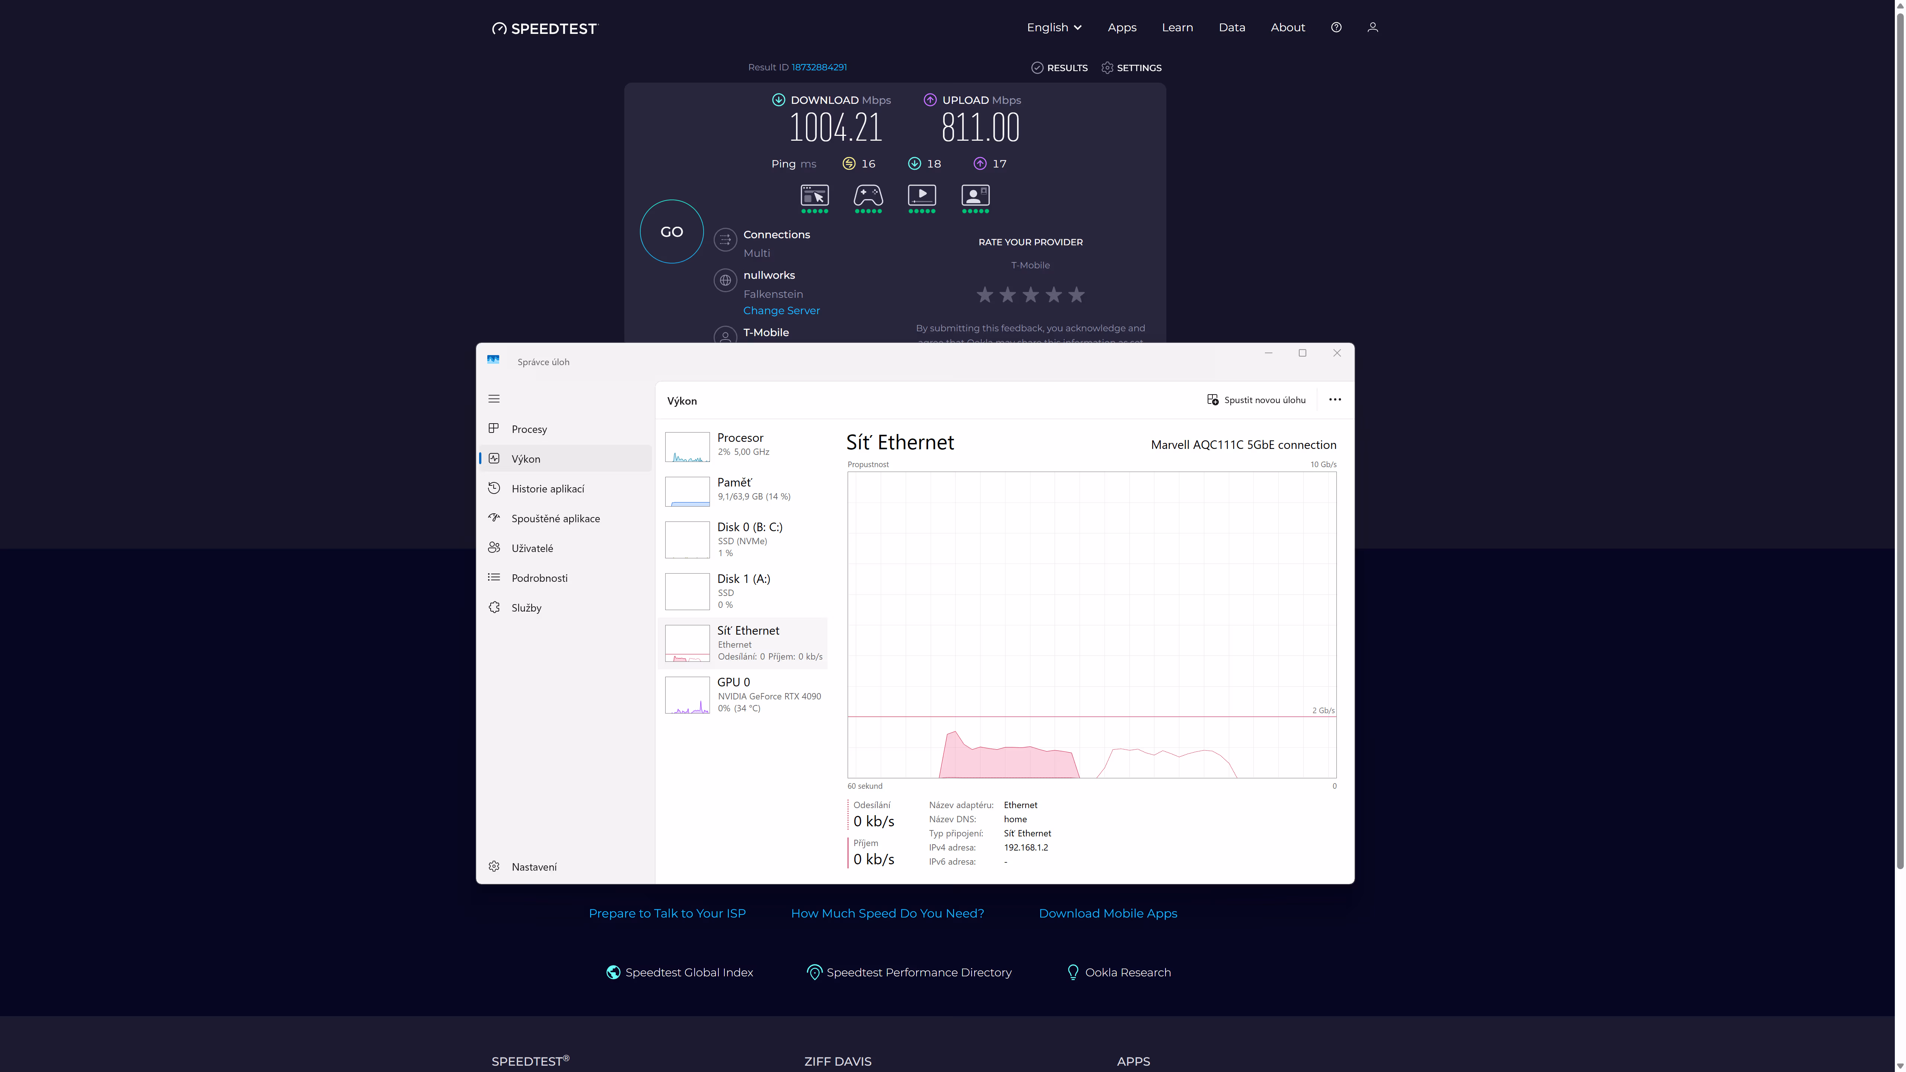Click the web browsing quality icon
This screenshot has height=1072, width=1906.
click(x=814, y=196)
